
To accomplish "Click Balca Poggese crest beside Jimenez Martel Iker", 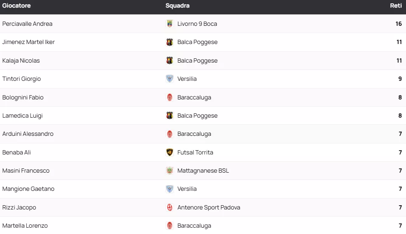I will (x=170, y=42).
